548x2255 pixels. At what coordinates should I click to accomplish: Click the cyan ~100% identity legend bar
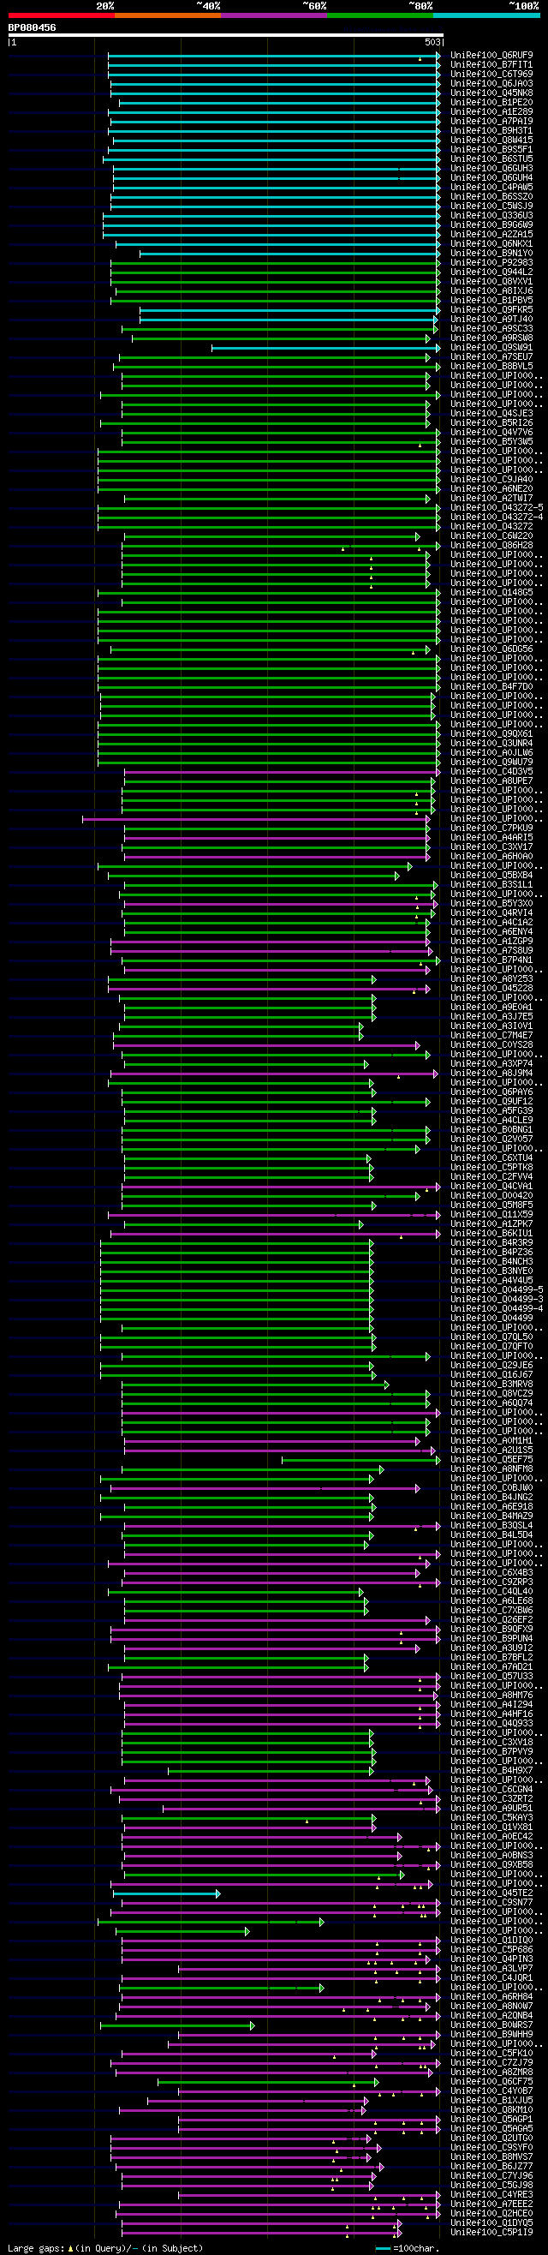click(486, 15)
